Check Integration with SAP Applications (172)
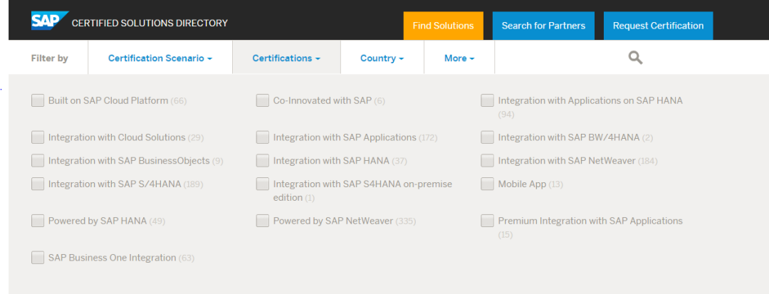 tap(262, 137)
